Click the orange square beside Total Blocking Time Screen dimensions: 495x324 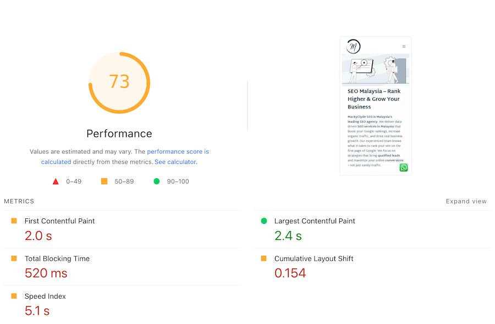point(14,259)
